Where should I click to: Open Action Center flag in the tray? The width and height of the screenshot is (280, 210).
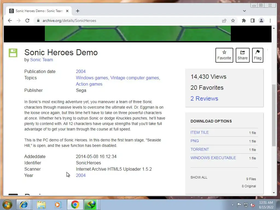(x=239, y=205)
